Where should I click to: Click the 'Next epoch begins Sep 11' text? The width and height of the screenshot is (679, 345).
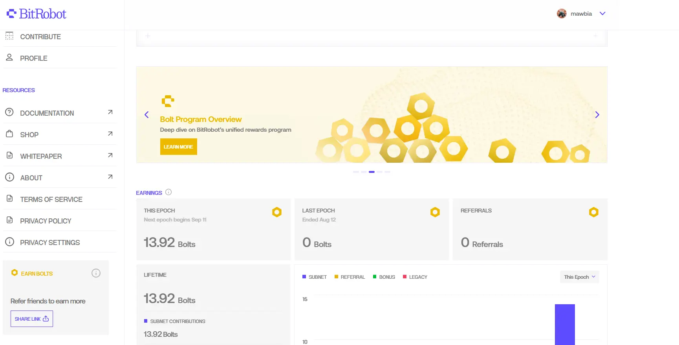point(175,220)
